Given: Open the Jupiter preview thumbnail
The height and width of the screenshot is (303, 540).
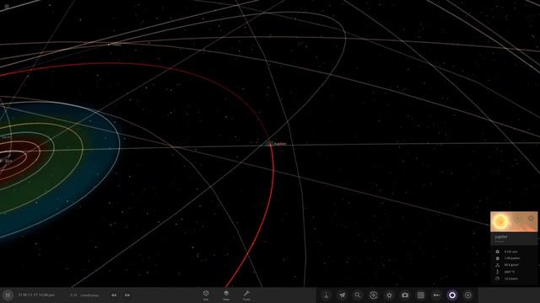Looking at the screenshot, I should tap(514, 221).
